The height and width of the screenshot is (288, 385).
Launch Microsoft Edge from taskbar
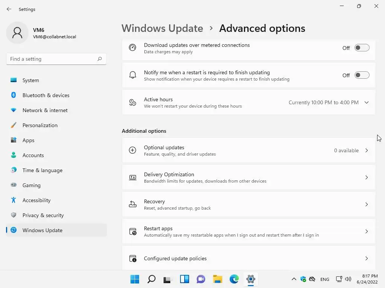pos(234,279)
